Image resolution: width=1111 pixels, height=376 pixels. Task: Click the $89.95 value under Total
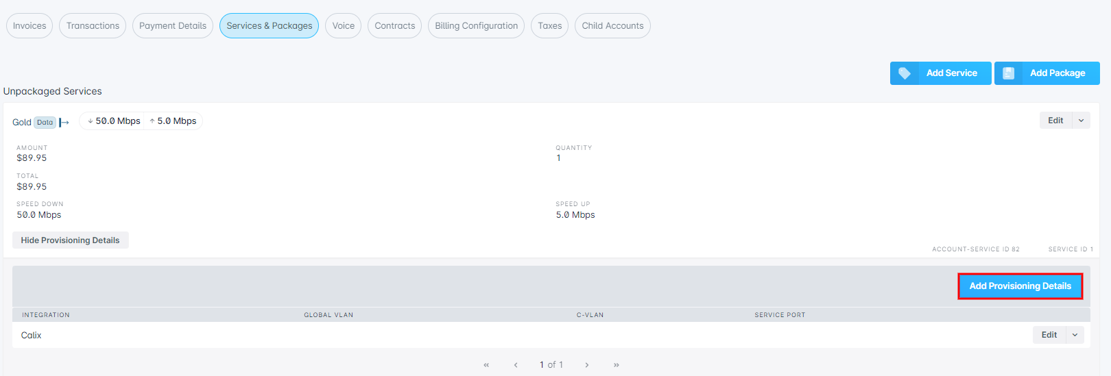point(32,187)
